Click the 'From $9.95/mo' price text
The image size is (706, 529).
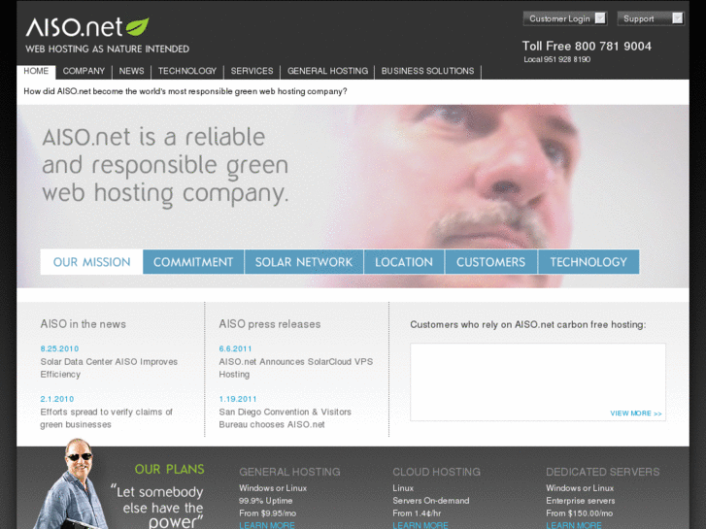(267, 513)
